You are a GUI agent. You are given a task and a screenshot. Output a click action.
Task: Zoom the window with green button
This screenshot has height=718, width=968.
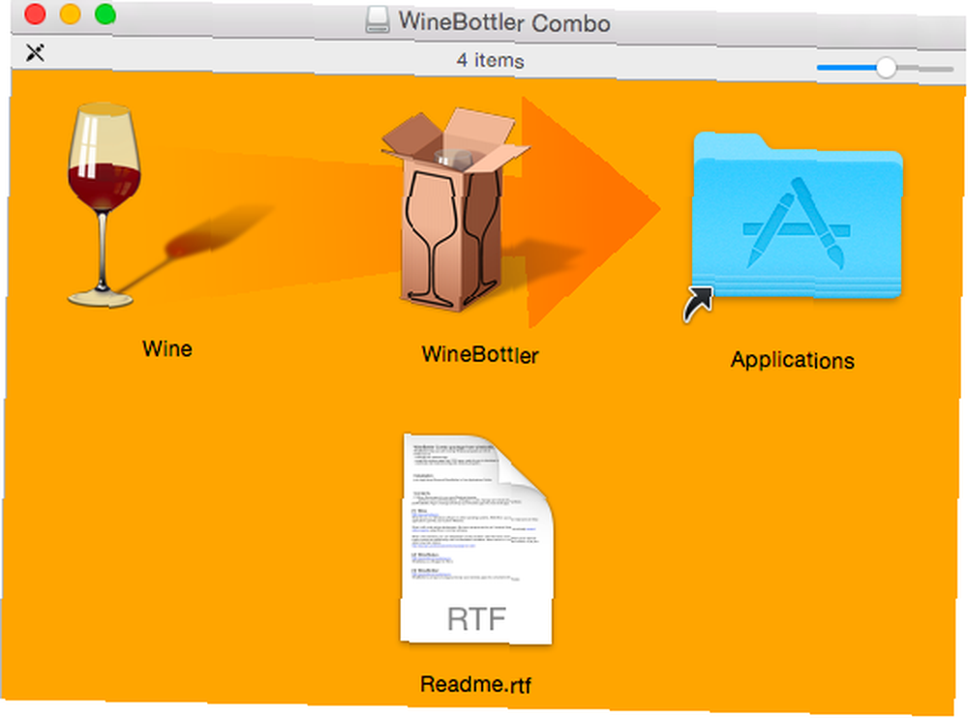[x=106, y=14]
